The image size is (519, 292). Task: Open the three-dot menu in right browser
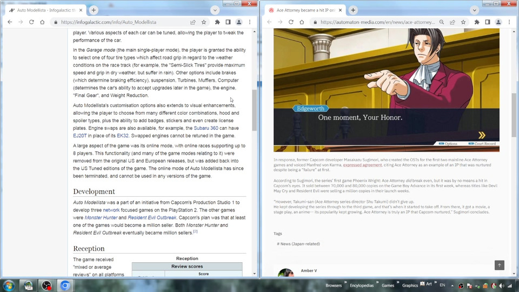tap(509, 22)
